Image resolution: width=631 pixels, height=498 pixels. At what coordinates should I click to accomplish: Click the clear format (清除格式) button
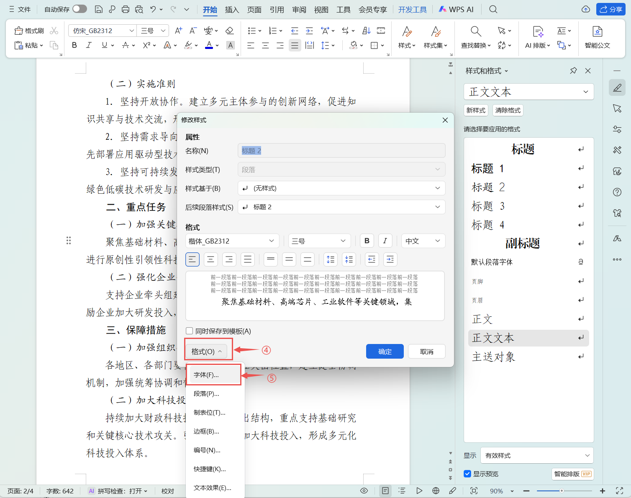pos(508,110)
